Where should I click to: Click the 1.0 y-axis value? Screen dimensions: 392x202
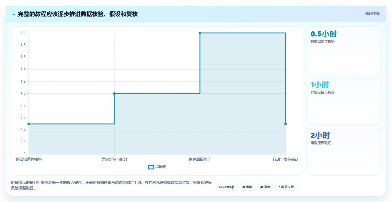[23, 93]
